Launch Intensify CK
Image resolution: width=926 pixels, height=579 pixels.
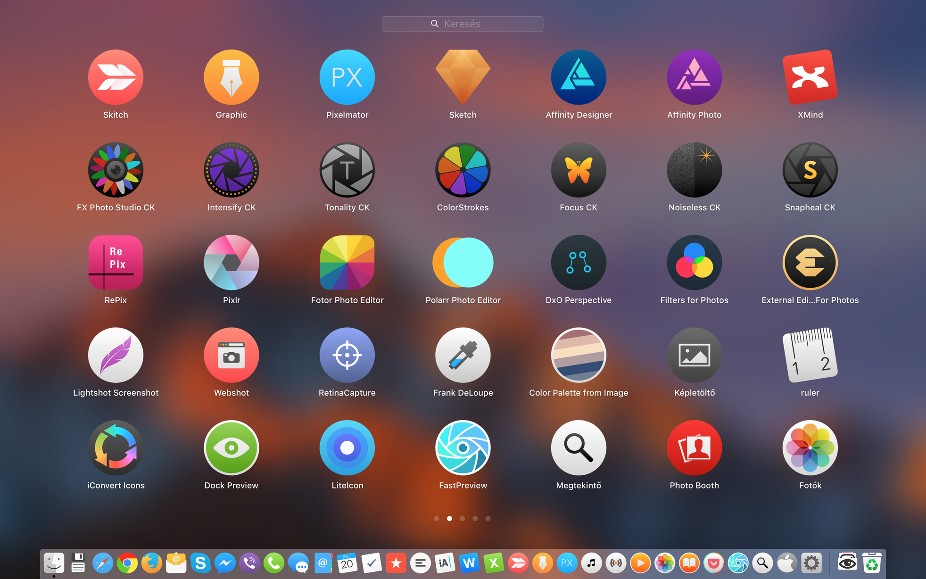point(231,170)
